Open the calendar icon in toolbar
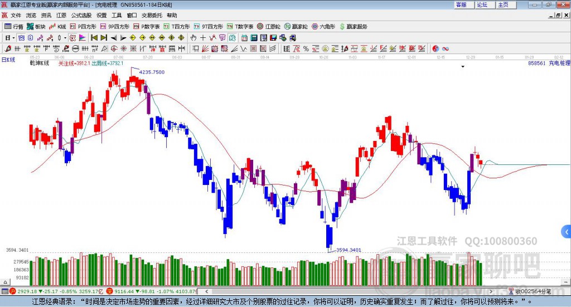This screenshot has width=571, height=307. tap(244, 38)
